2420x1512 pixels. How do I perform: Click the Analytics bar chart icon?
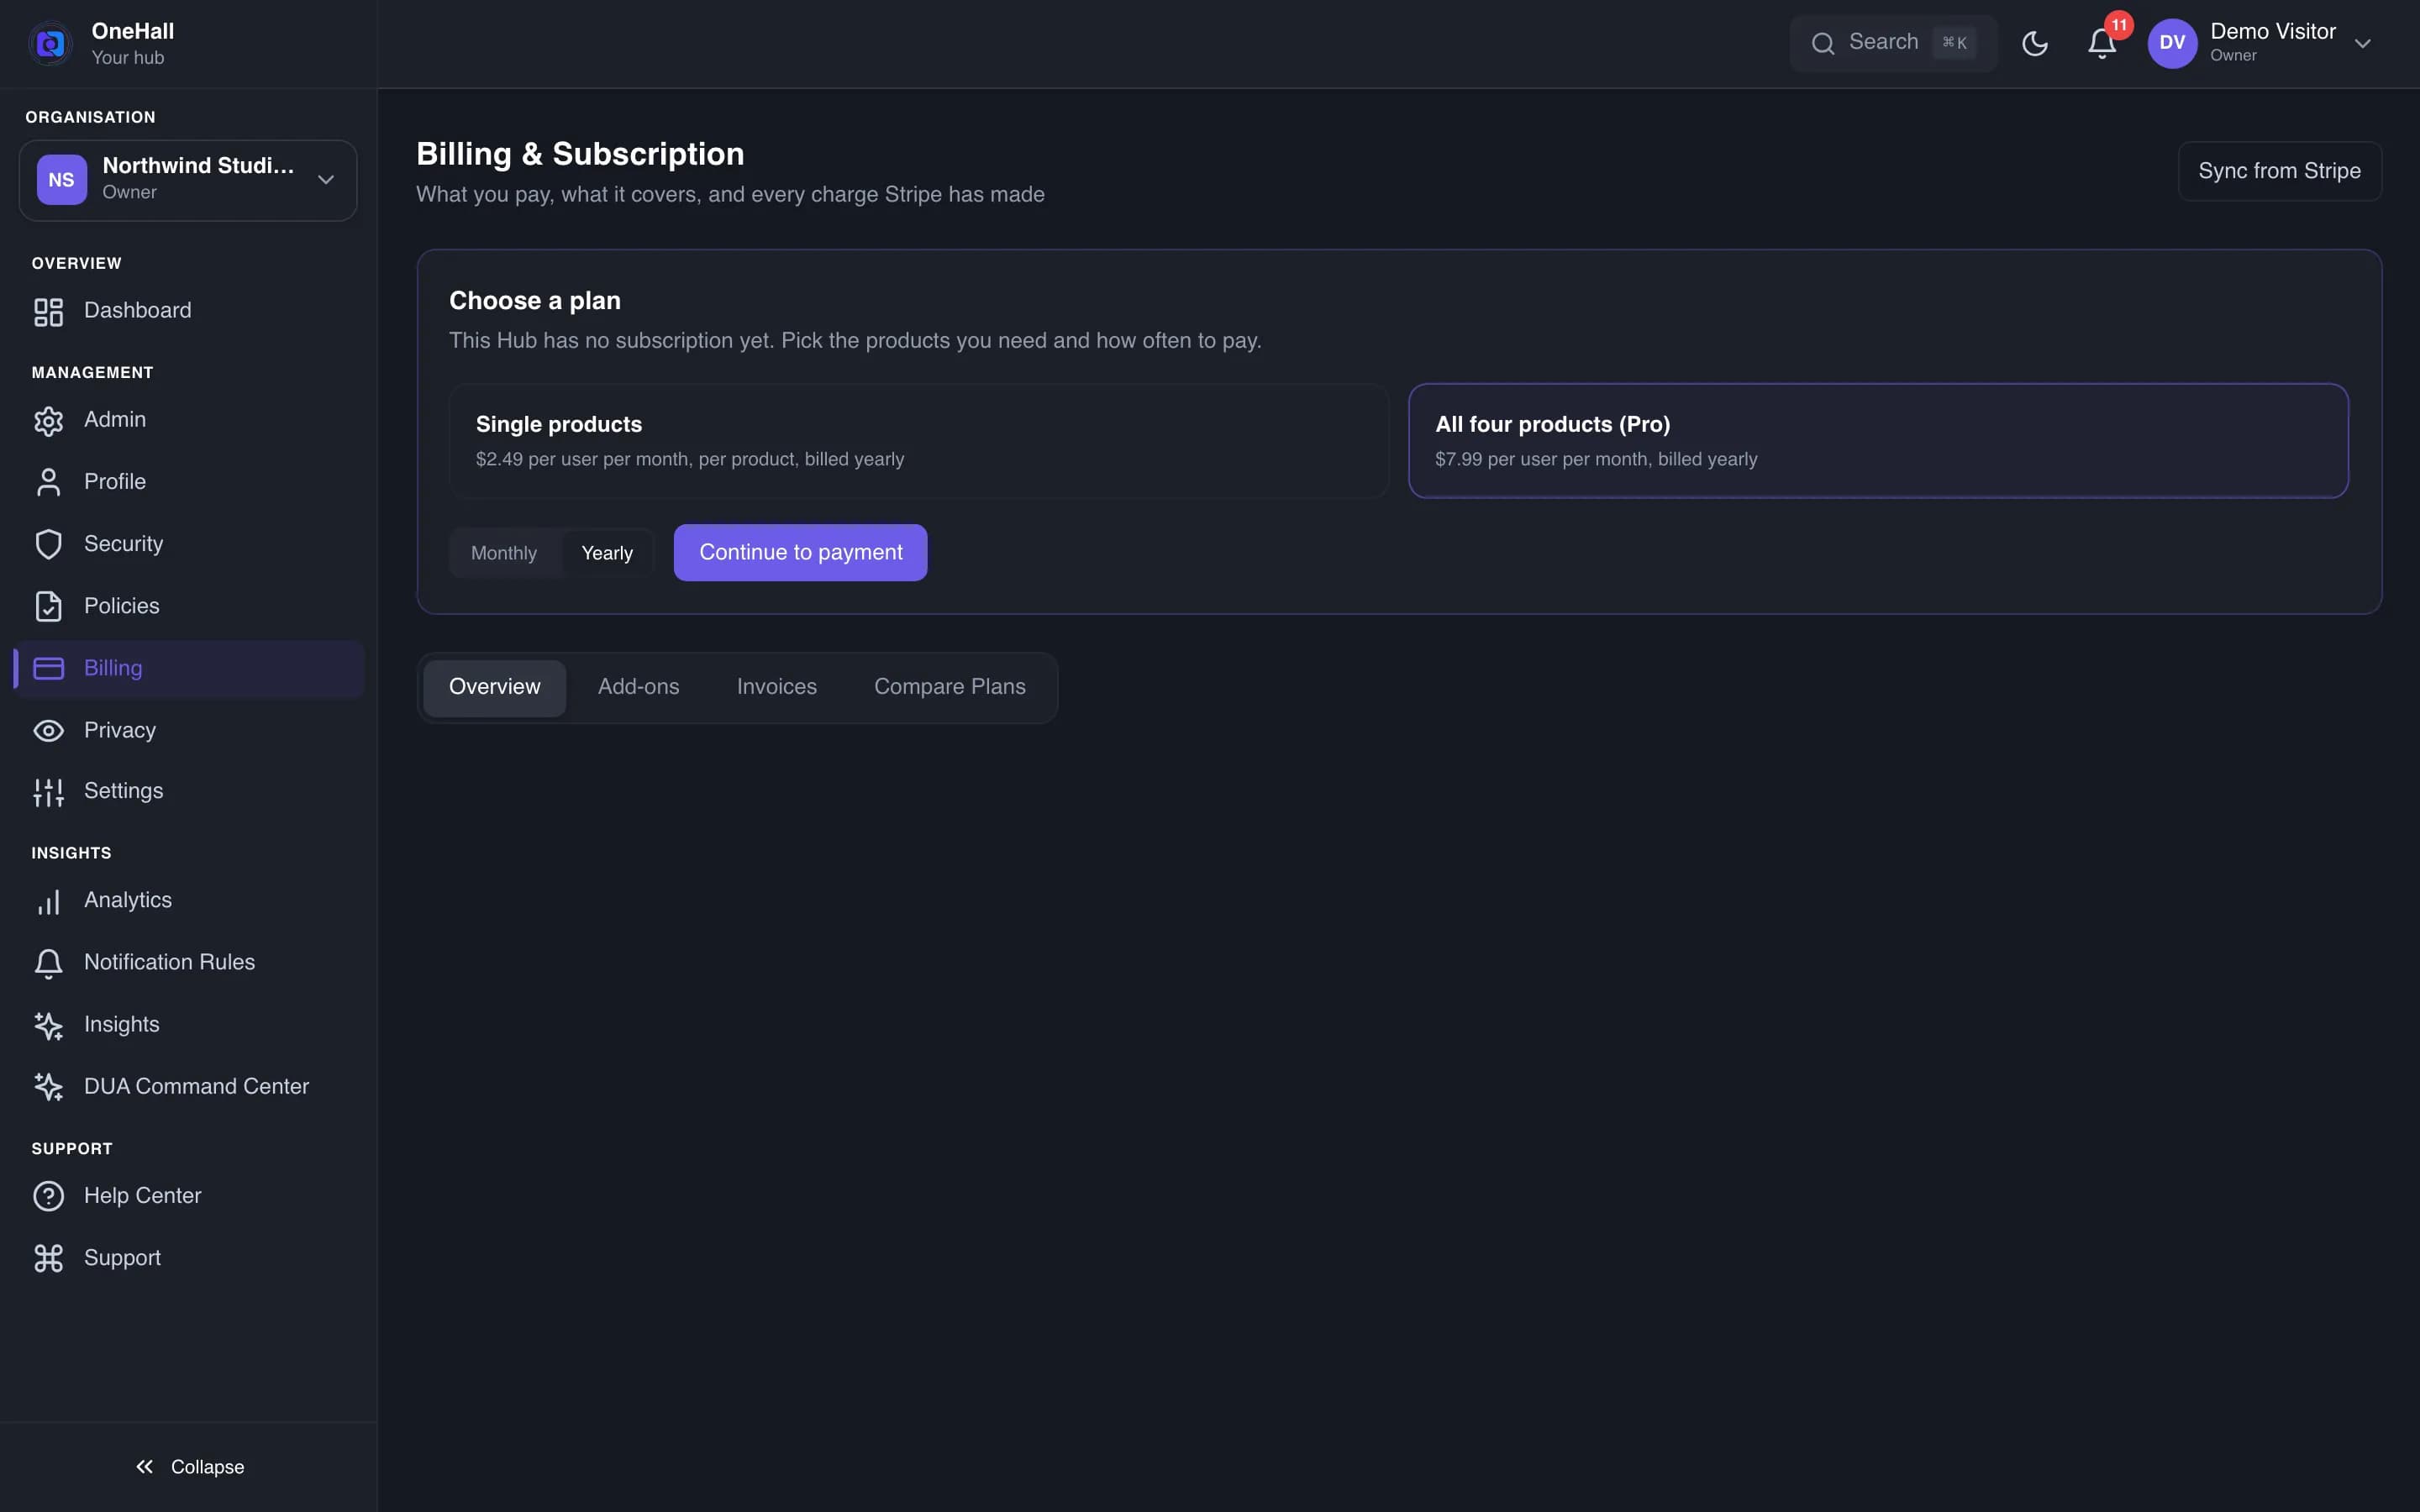48,902
